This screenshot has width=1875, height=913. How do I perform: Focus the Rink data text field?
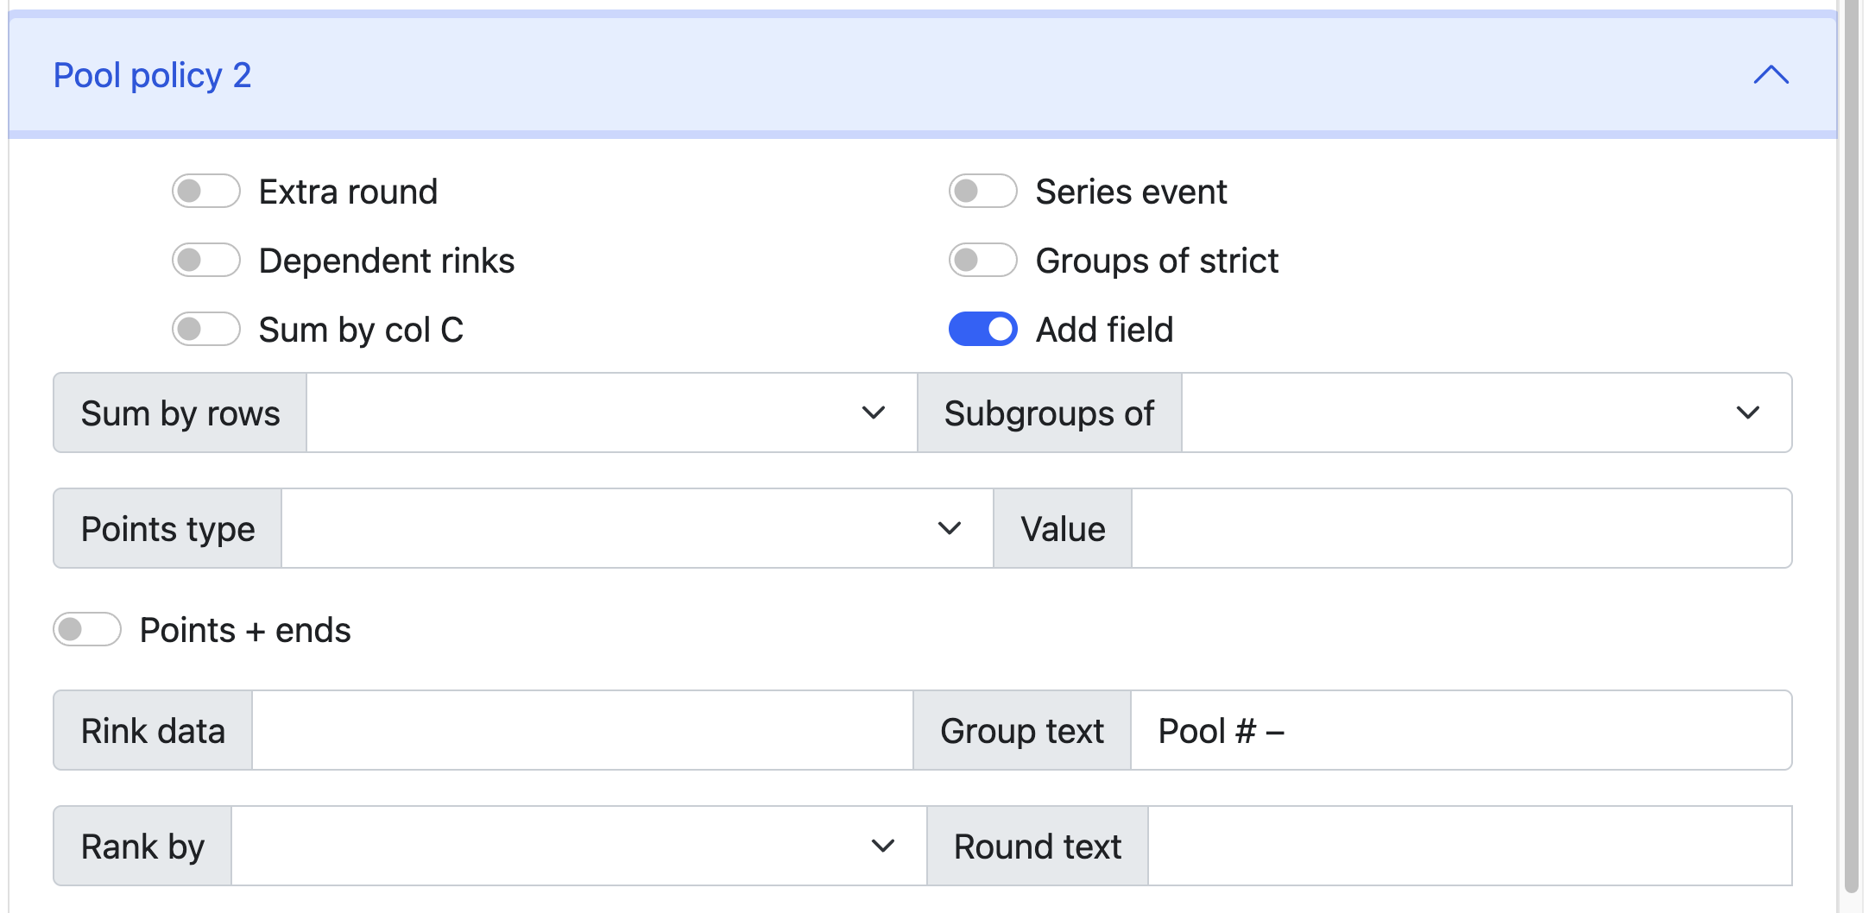[582, 730]
